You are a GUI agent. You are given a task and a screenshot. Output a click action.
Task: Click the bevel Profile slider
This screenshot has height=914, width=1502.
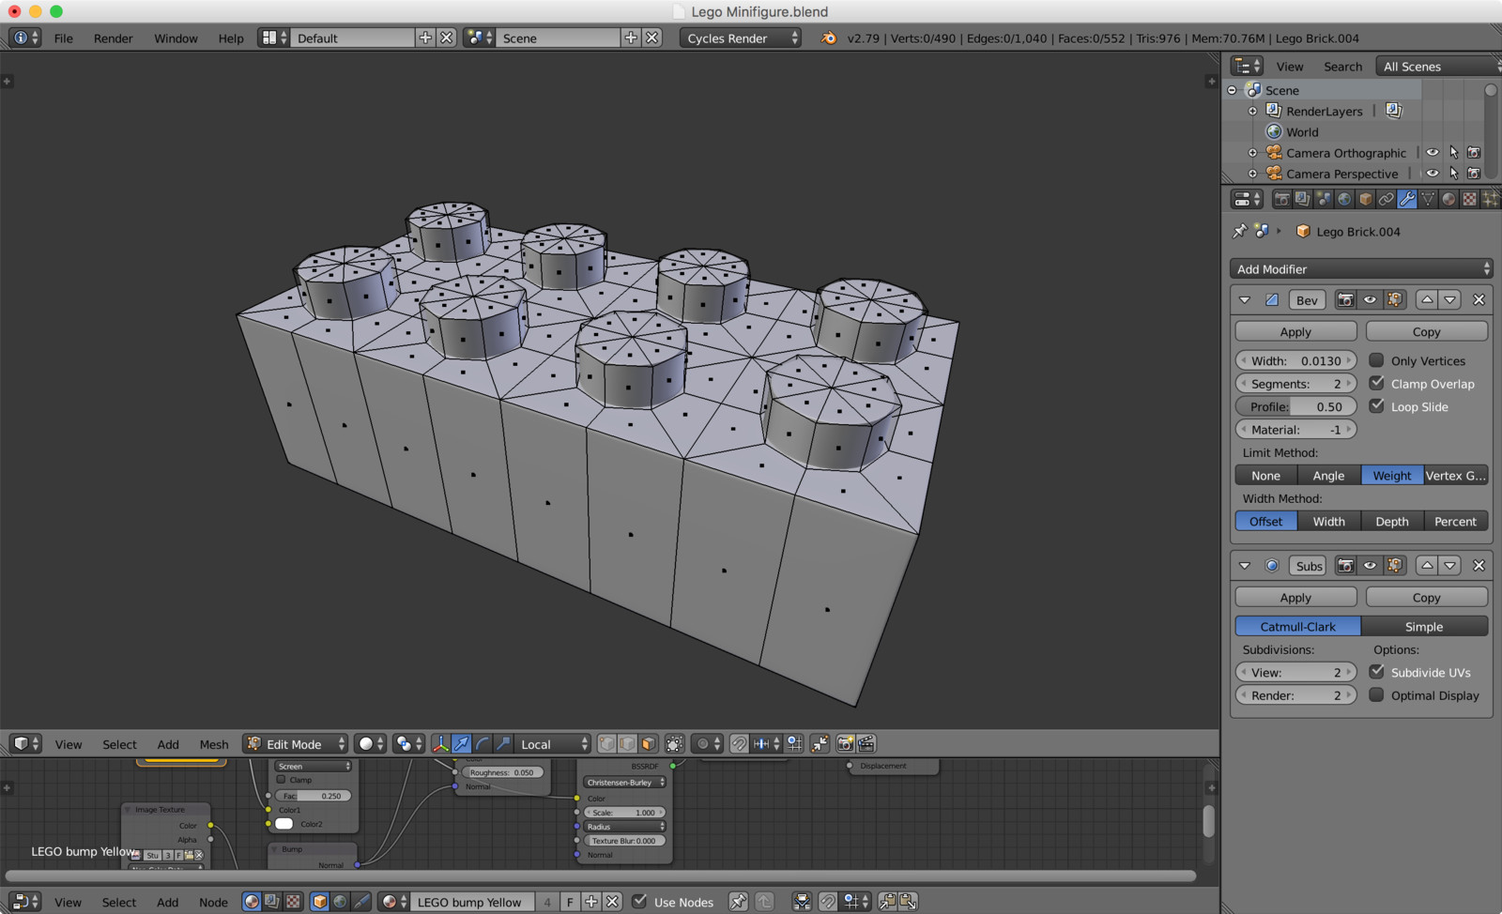1296,406
